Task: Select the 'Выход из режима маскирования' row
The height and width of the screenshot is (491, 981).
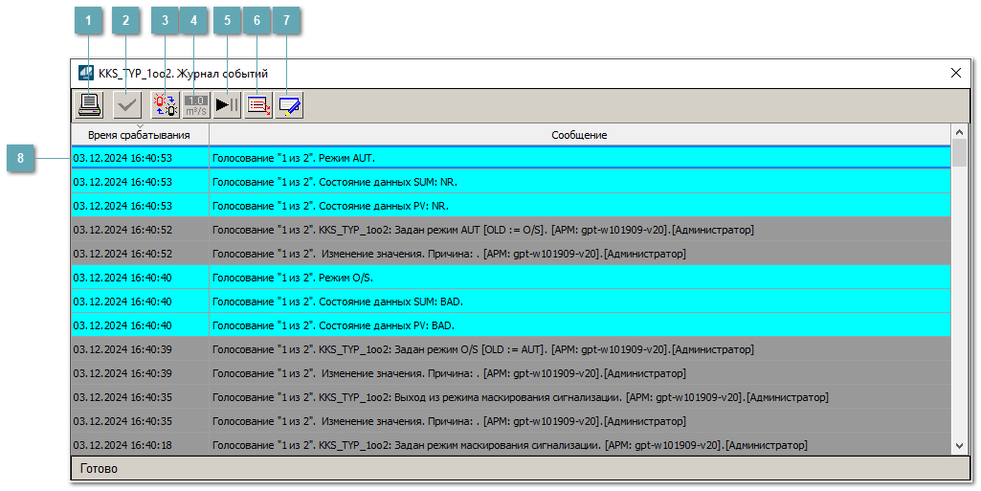Action: pos(511,397)
